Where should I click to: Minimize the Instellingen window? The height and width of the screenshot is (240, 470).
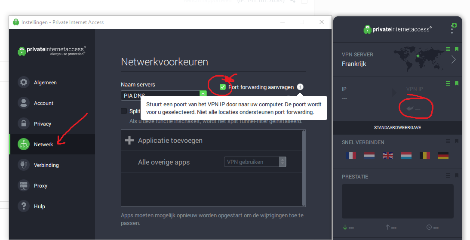tap(283, 22)
